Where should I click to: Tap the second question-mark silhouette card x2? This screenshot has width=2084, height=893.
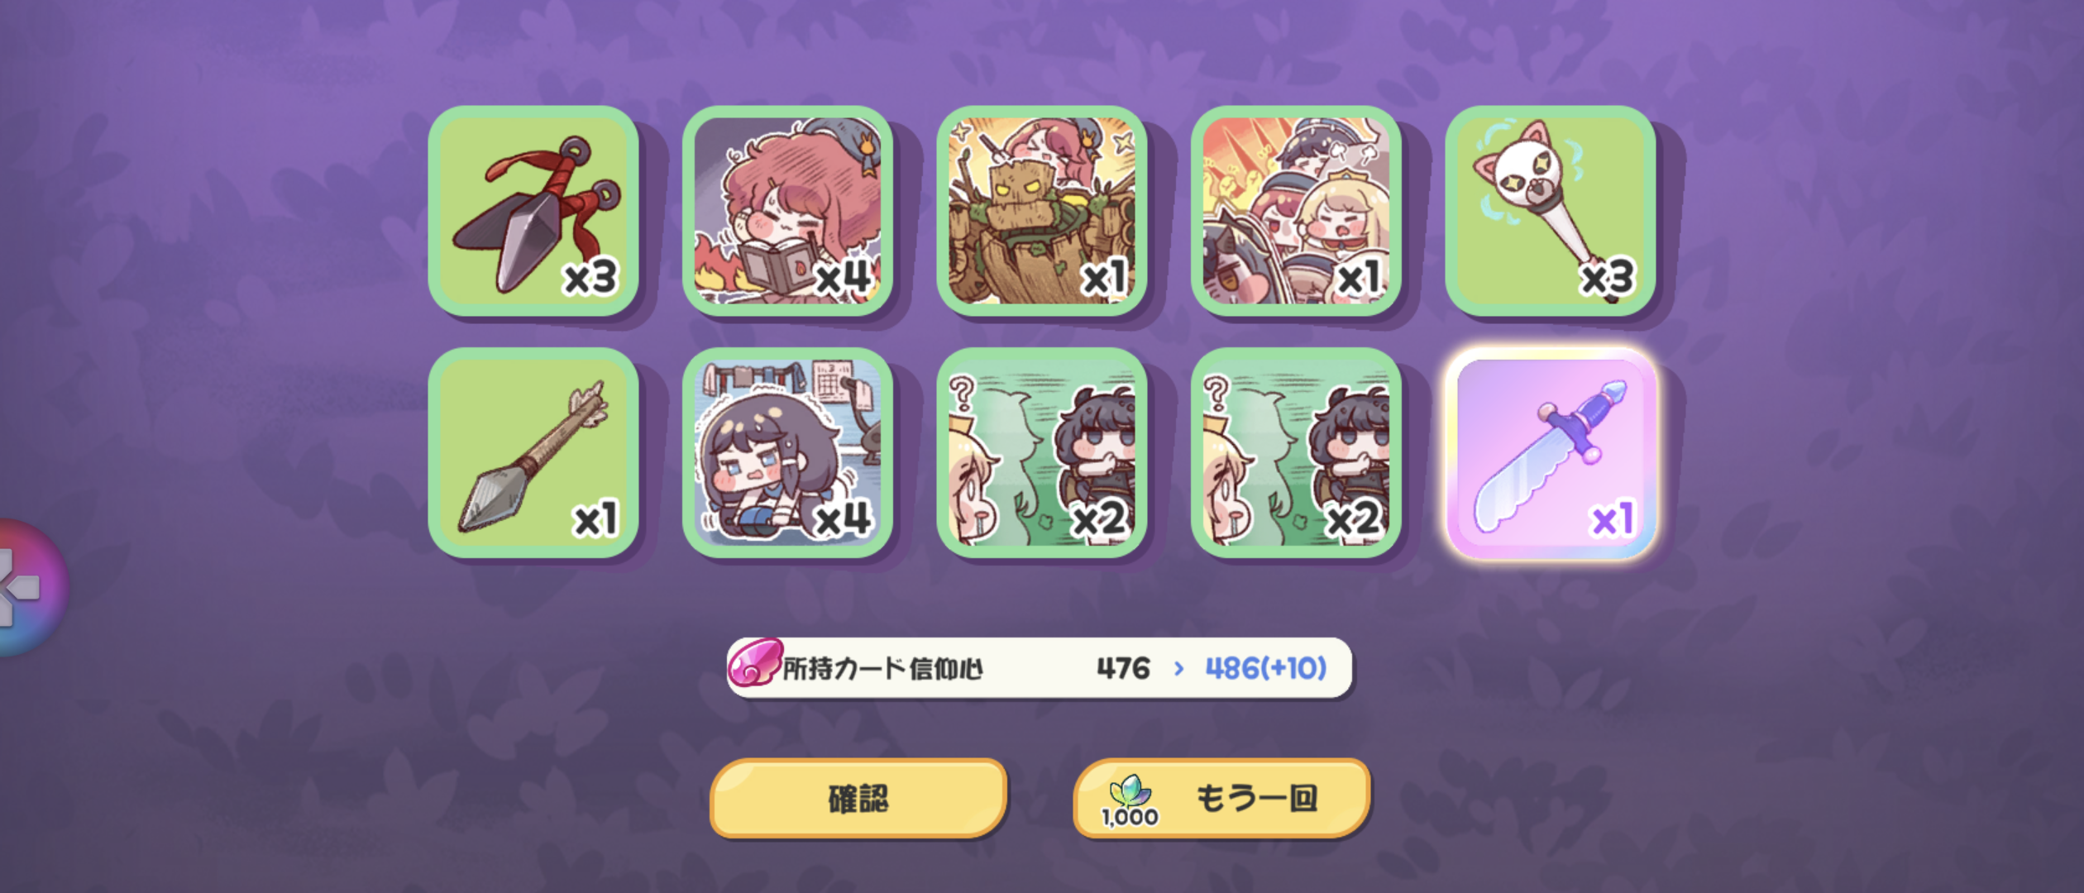[1296, 452]
